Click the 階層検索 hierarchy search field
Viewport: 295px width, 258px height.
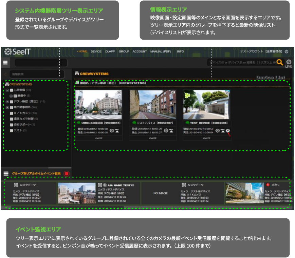pyautogui.click(x=37, y=74)
